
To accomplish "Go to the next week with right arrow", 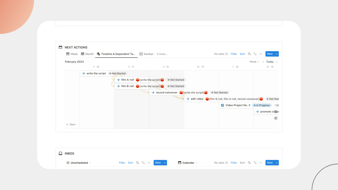I will tap(277, 62).
